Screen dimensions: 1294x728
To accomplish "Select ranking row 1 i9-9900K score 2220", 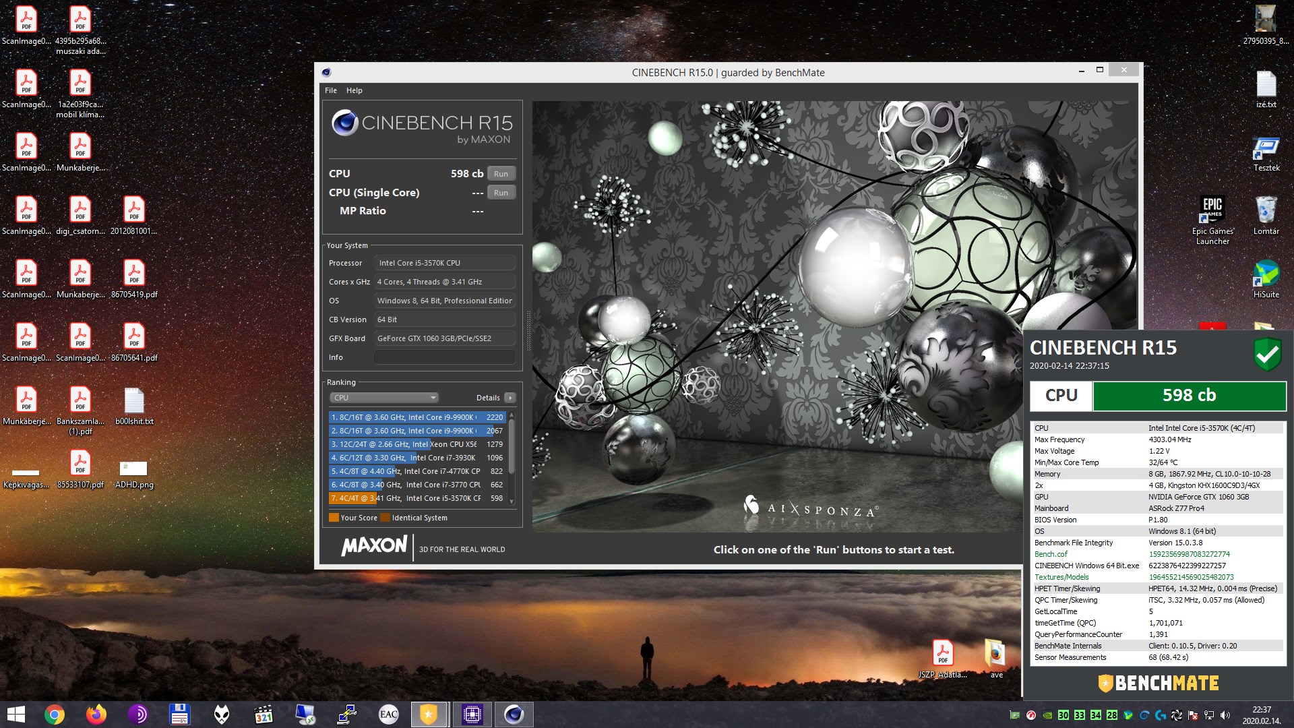I will (417, 417).
